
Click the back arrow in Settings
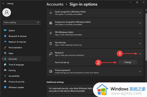[3, 3]
